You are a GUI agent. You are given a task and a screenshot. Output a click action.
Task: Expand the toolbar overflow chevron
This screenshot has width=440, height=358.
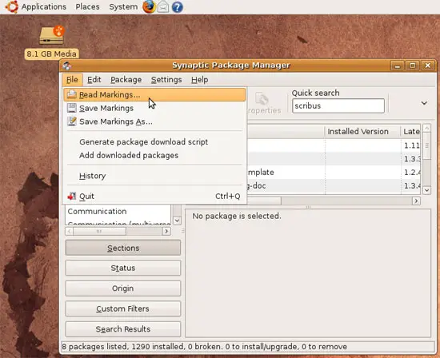tap(424, 103)
